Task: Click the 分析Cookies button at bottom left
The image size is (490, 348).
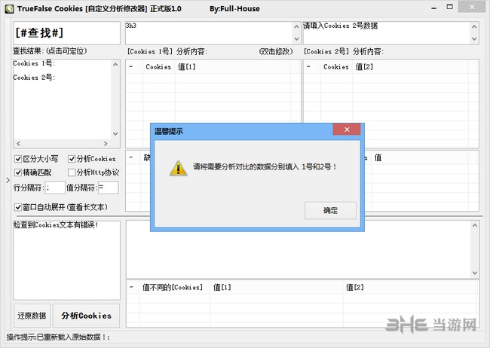Action: pyautogui.click(x=86, y=316)
